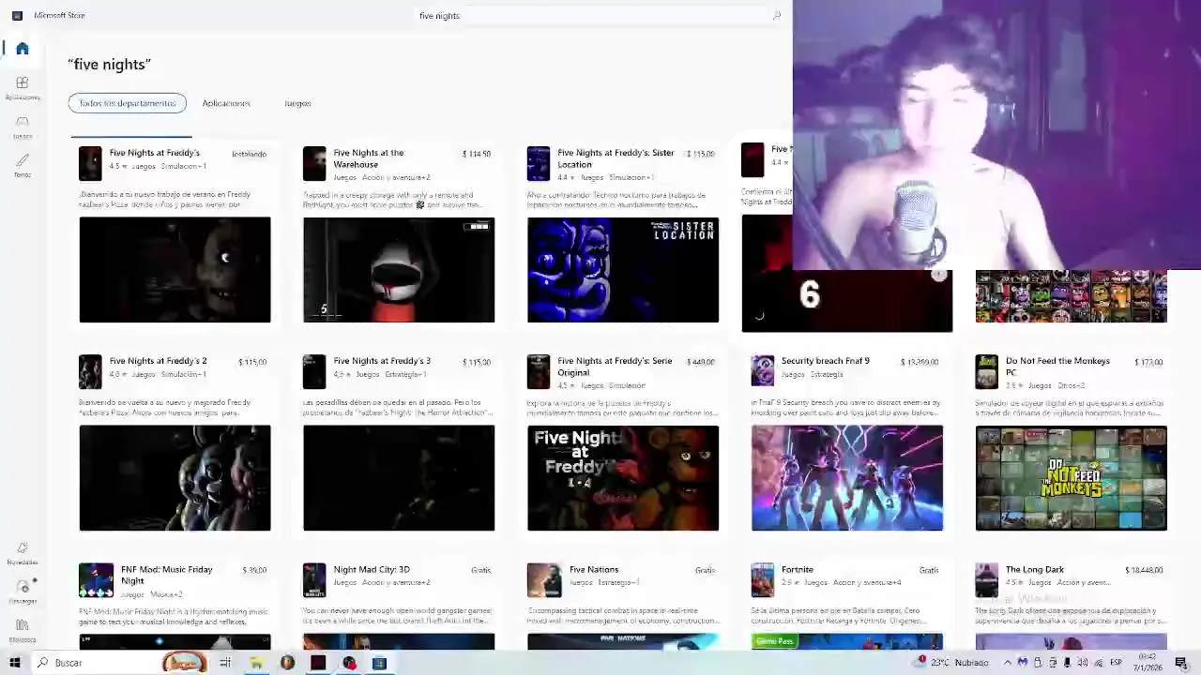Click Five Nights at Freddy's 3 title
The height and width of the screenshot is (675, 1201).
point(382,361)
